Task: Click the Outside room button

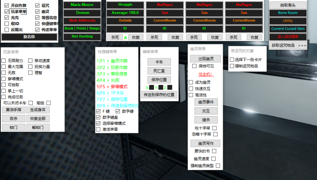Action: (x=125, y=20)
